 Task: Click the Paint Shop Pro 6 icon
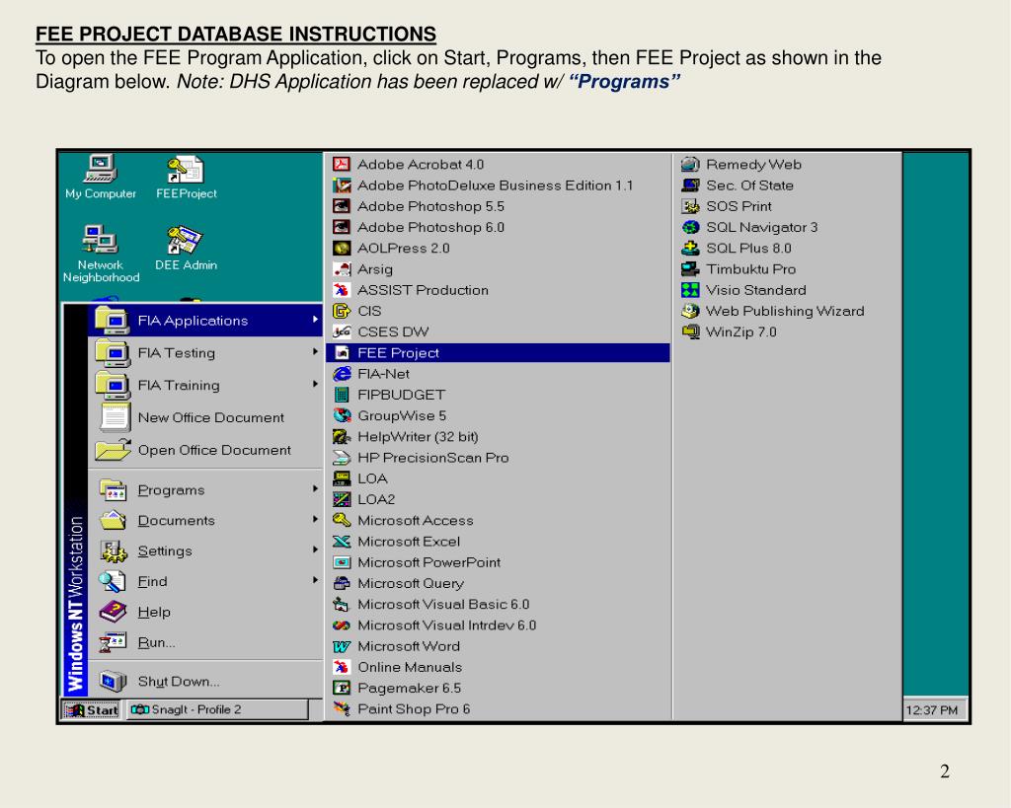(x=341, y=708)
